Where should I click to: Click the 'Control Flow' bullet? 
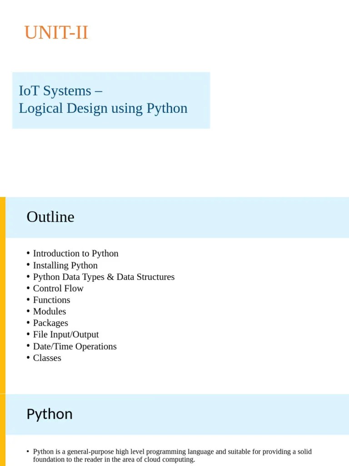click(x=58, y=288)
